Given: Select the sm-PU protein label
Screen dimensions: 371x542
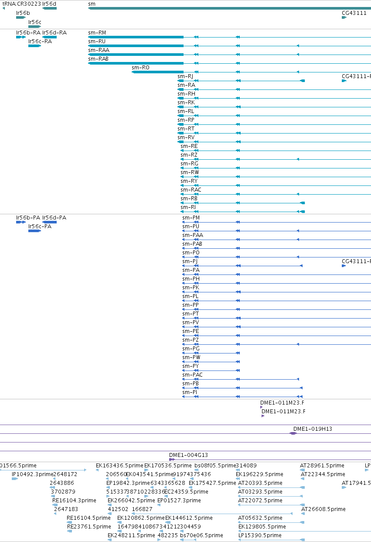Looking at the screenshot, I should tap(191, 226).
